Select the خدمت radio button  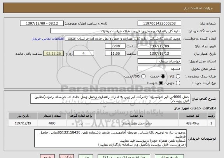click(163, 76)
